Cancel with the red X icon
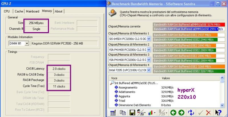This screenshot has height=117, width=228. pyautogui.click(x=209, y=112)
